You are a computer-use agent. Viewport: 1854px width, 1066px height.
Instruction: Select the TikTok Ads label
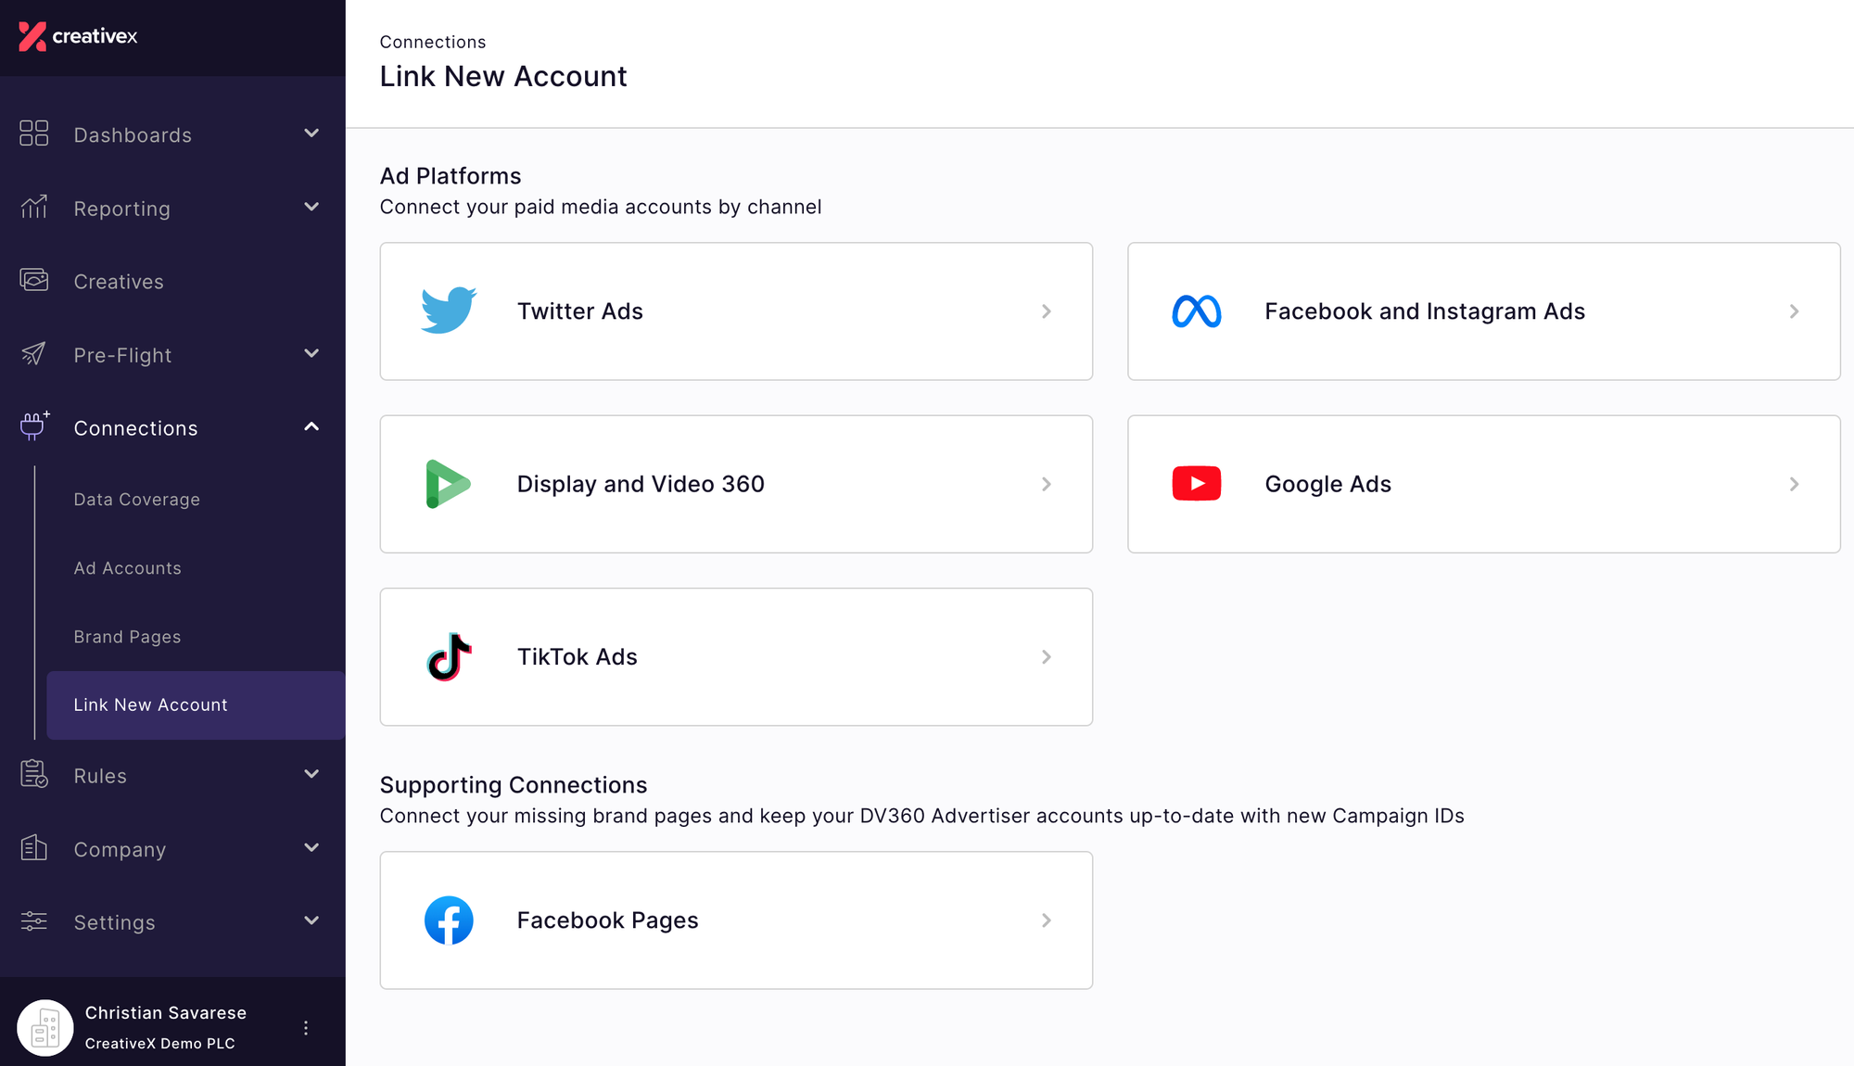(578, 656)
